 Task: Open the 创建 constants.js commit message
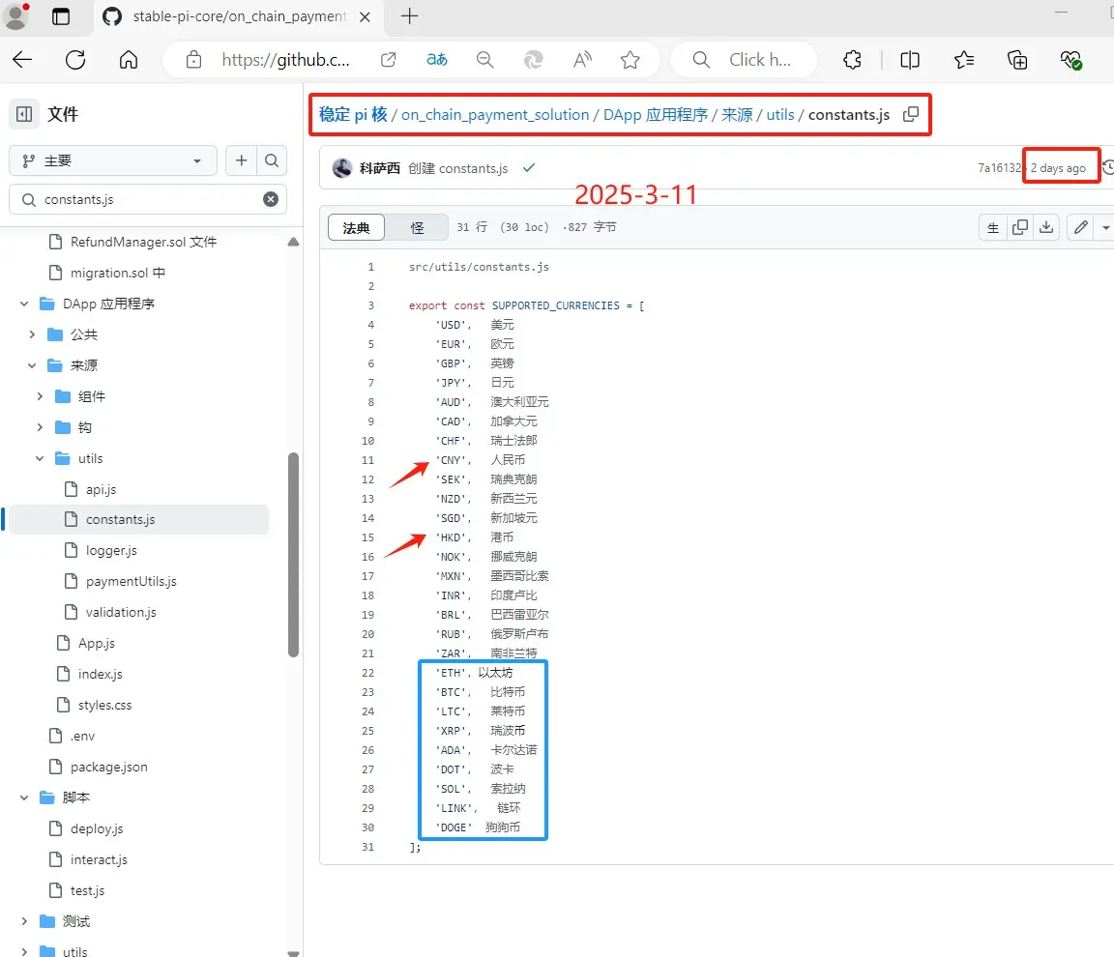tap(457, 168)
